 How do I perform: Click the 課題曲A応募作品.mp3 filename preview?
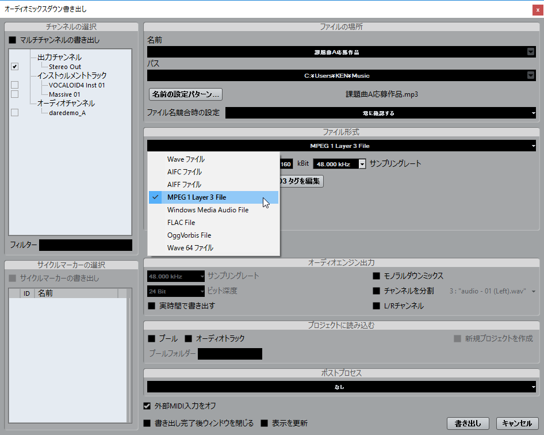coord(382,94)
